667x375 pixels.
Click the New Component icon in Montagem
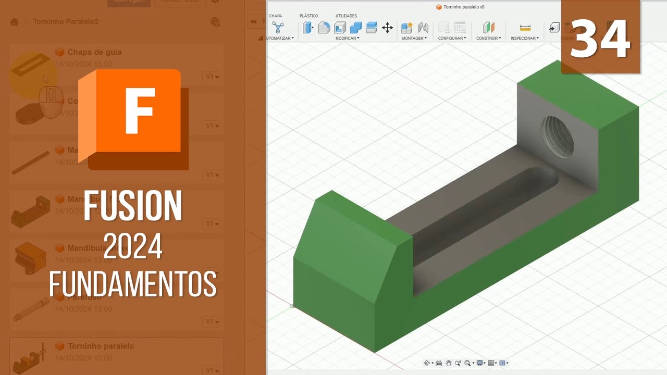(407, 28)
